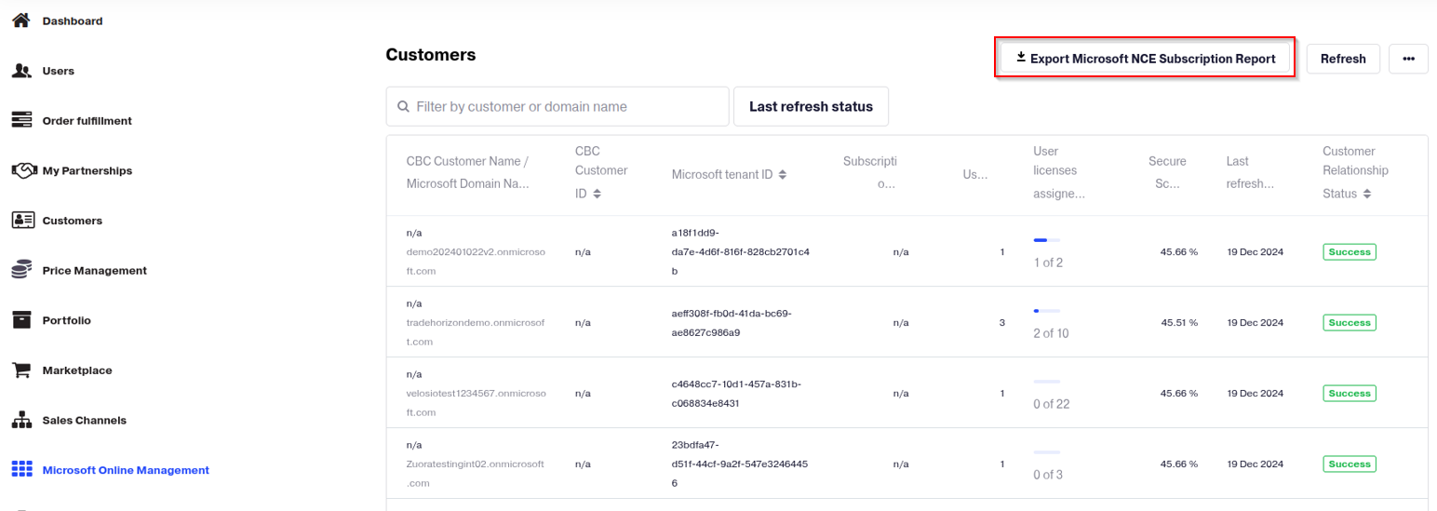Click tenant ID starting with a18f1dd9
Screen dimensions: 1437x511
click(x=740, y=251)
